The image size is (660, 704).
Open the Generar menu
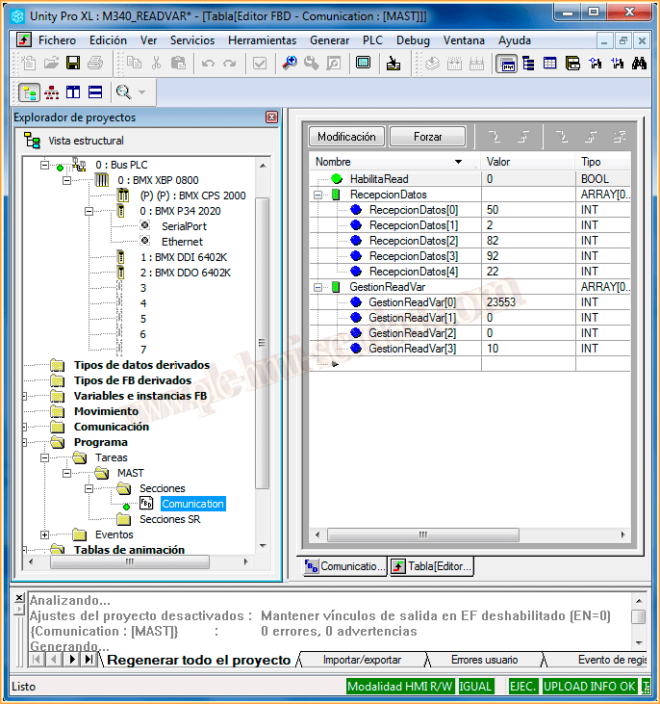[x=329, y=40]
